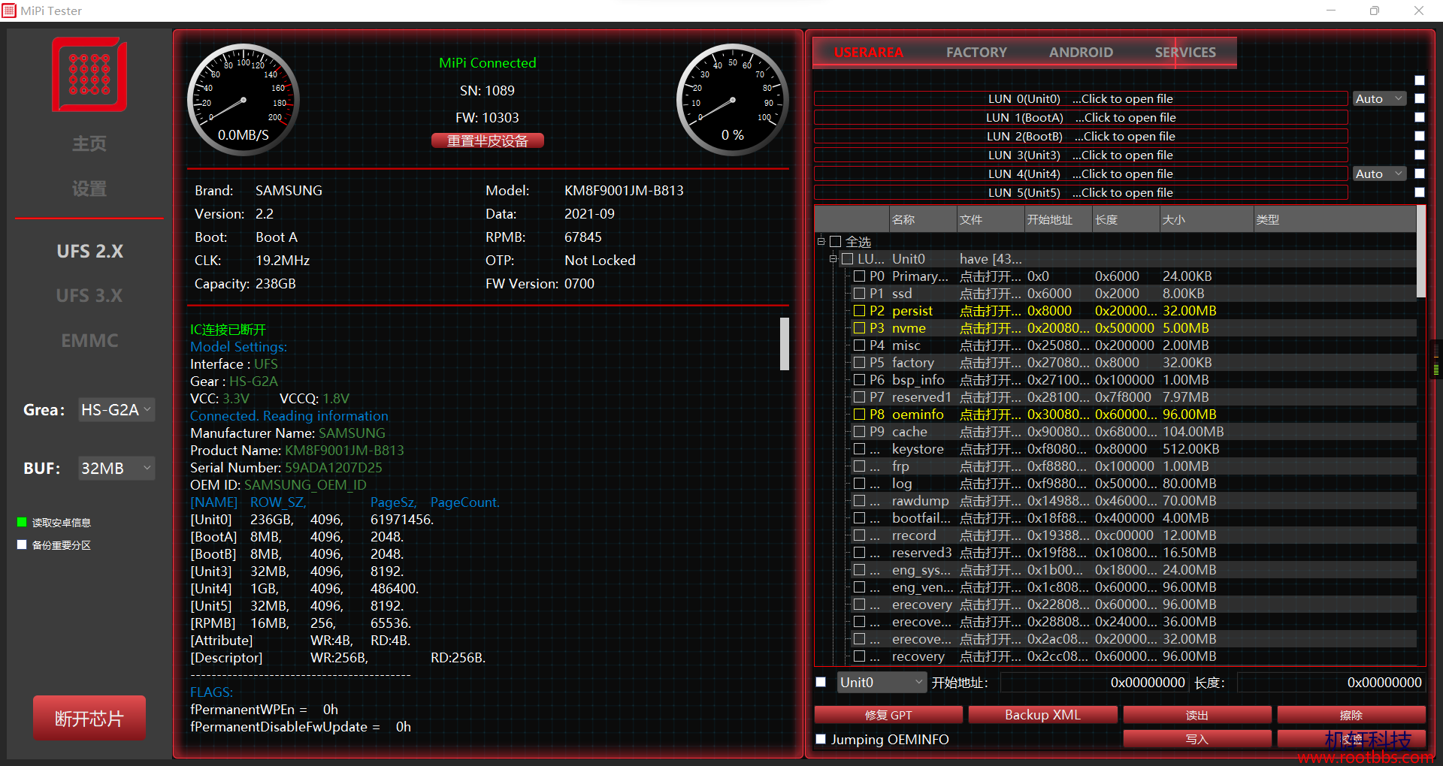1443x766 pixels.
Task: Select UFS 3.X mode
Action: 89,295
